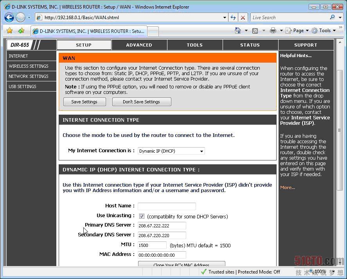The height and width of the screenshot is (279, 347).
Task: Click Clone Your PC's MAC Address button
Action: [x=182, y=264]
